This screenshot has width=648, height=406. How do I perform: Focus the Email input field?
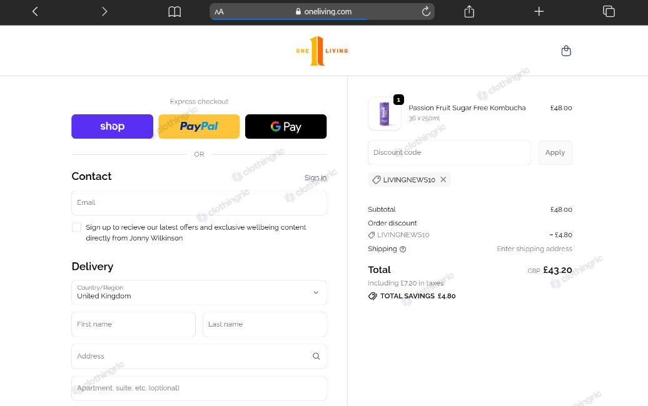click(x=199, y=202)
